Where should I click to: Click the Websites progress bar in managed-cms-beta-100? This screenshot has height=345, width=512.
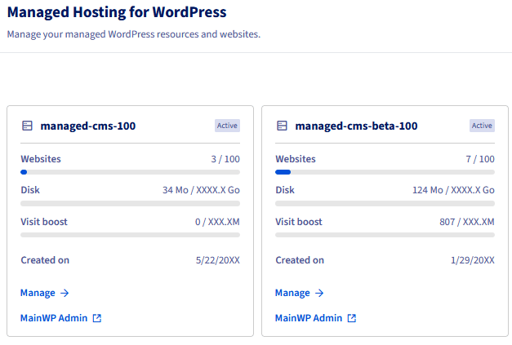coord(385,172)
